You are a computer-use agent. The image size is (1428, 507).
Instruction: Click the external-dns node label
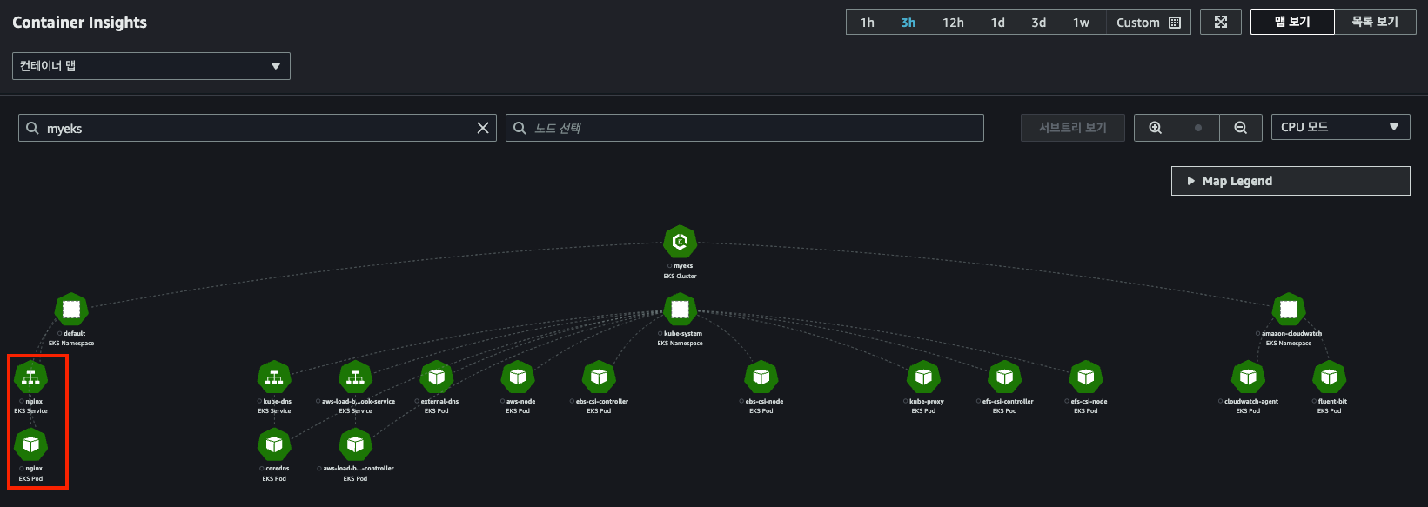pos(439,401)
